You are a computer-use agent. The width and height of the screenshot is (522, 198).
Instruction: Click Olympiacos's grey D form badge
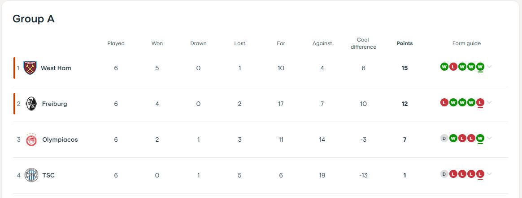pyautogui.click(x=444, y=138)
